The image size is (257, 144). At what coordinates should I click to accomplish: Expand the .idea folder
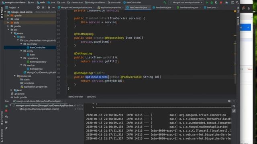[x=8, y=19]
